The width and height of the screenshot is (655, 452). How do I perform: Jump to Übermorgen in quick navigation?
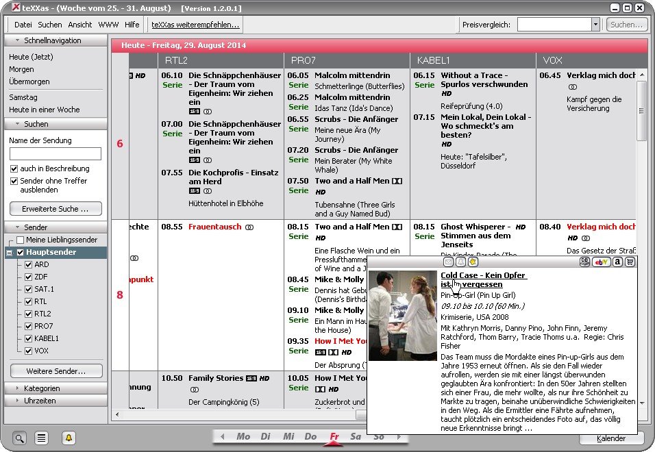point(29,81)
